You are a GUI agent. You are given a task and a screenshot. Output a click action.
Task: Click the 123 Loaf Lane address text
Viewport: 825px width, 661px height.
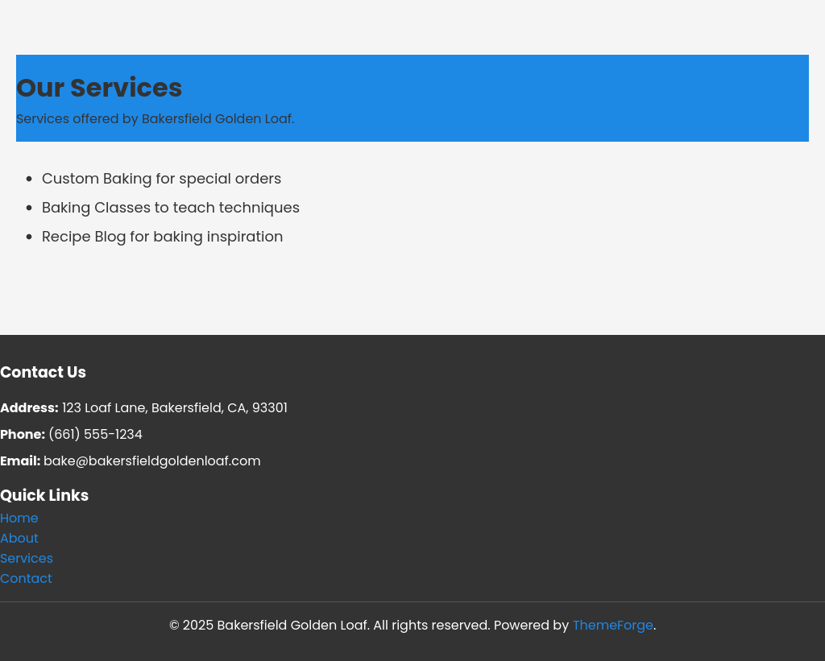[175, 408]
